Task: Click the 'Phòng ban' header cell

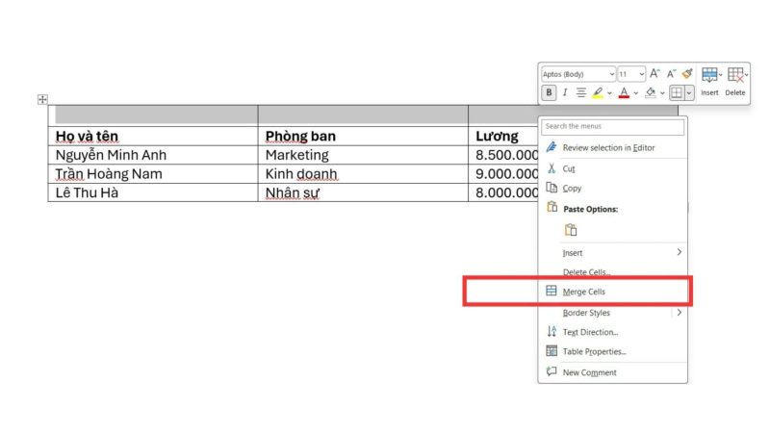Action: tap(363, 136)
